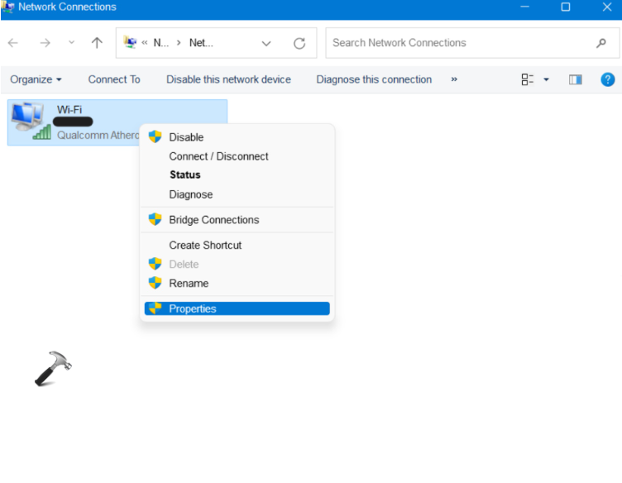Select Properties in the context menu
The width and height of the screenshot is (622, 483).
pos(193,308)
